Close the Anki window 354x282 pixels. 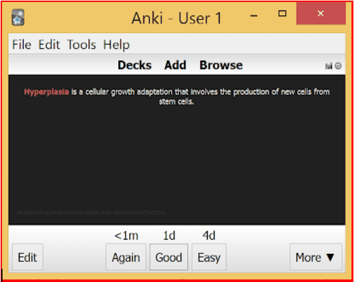(x=321, y=14)
